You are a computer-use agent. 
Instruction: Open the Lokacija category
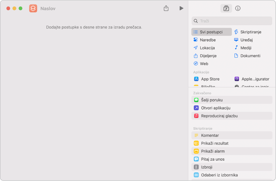[204, 48]
